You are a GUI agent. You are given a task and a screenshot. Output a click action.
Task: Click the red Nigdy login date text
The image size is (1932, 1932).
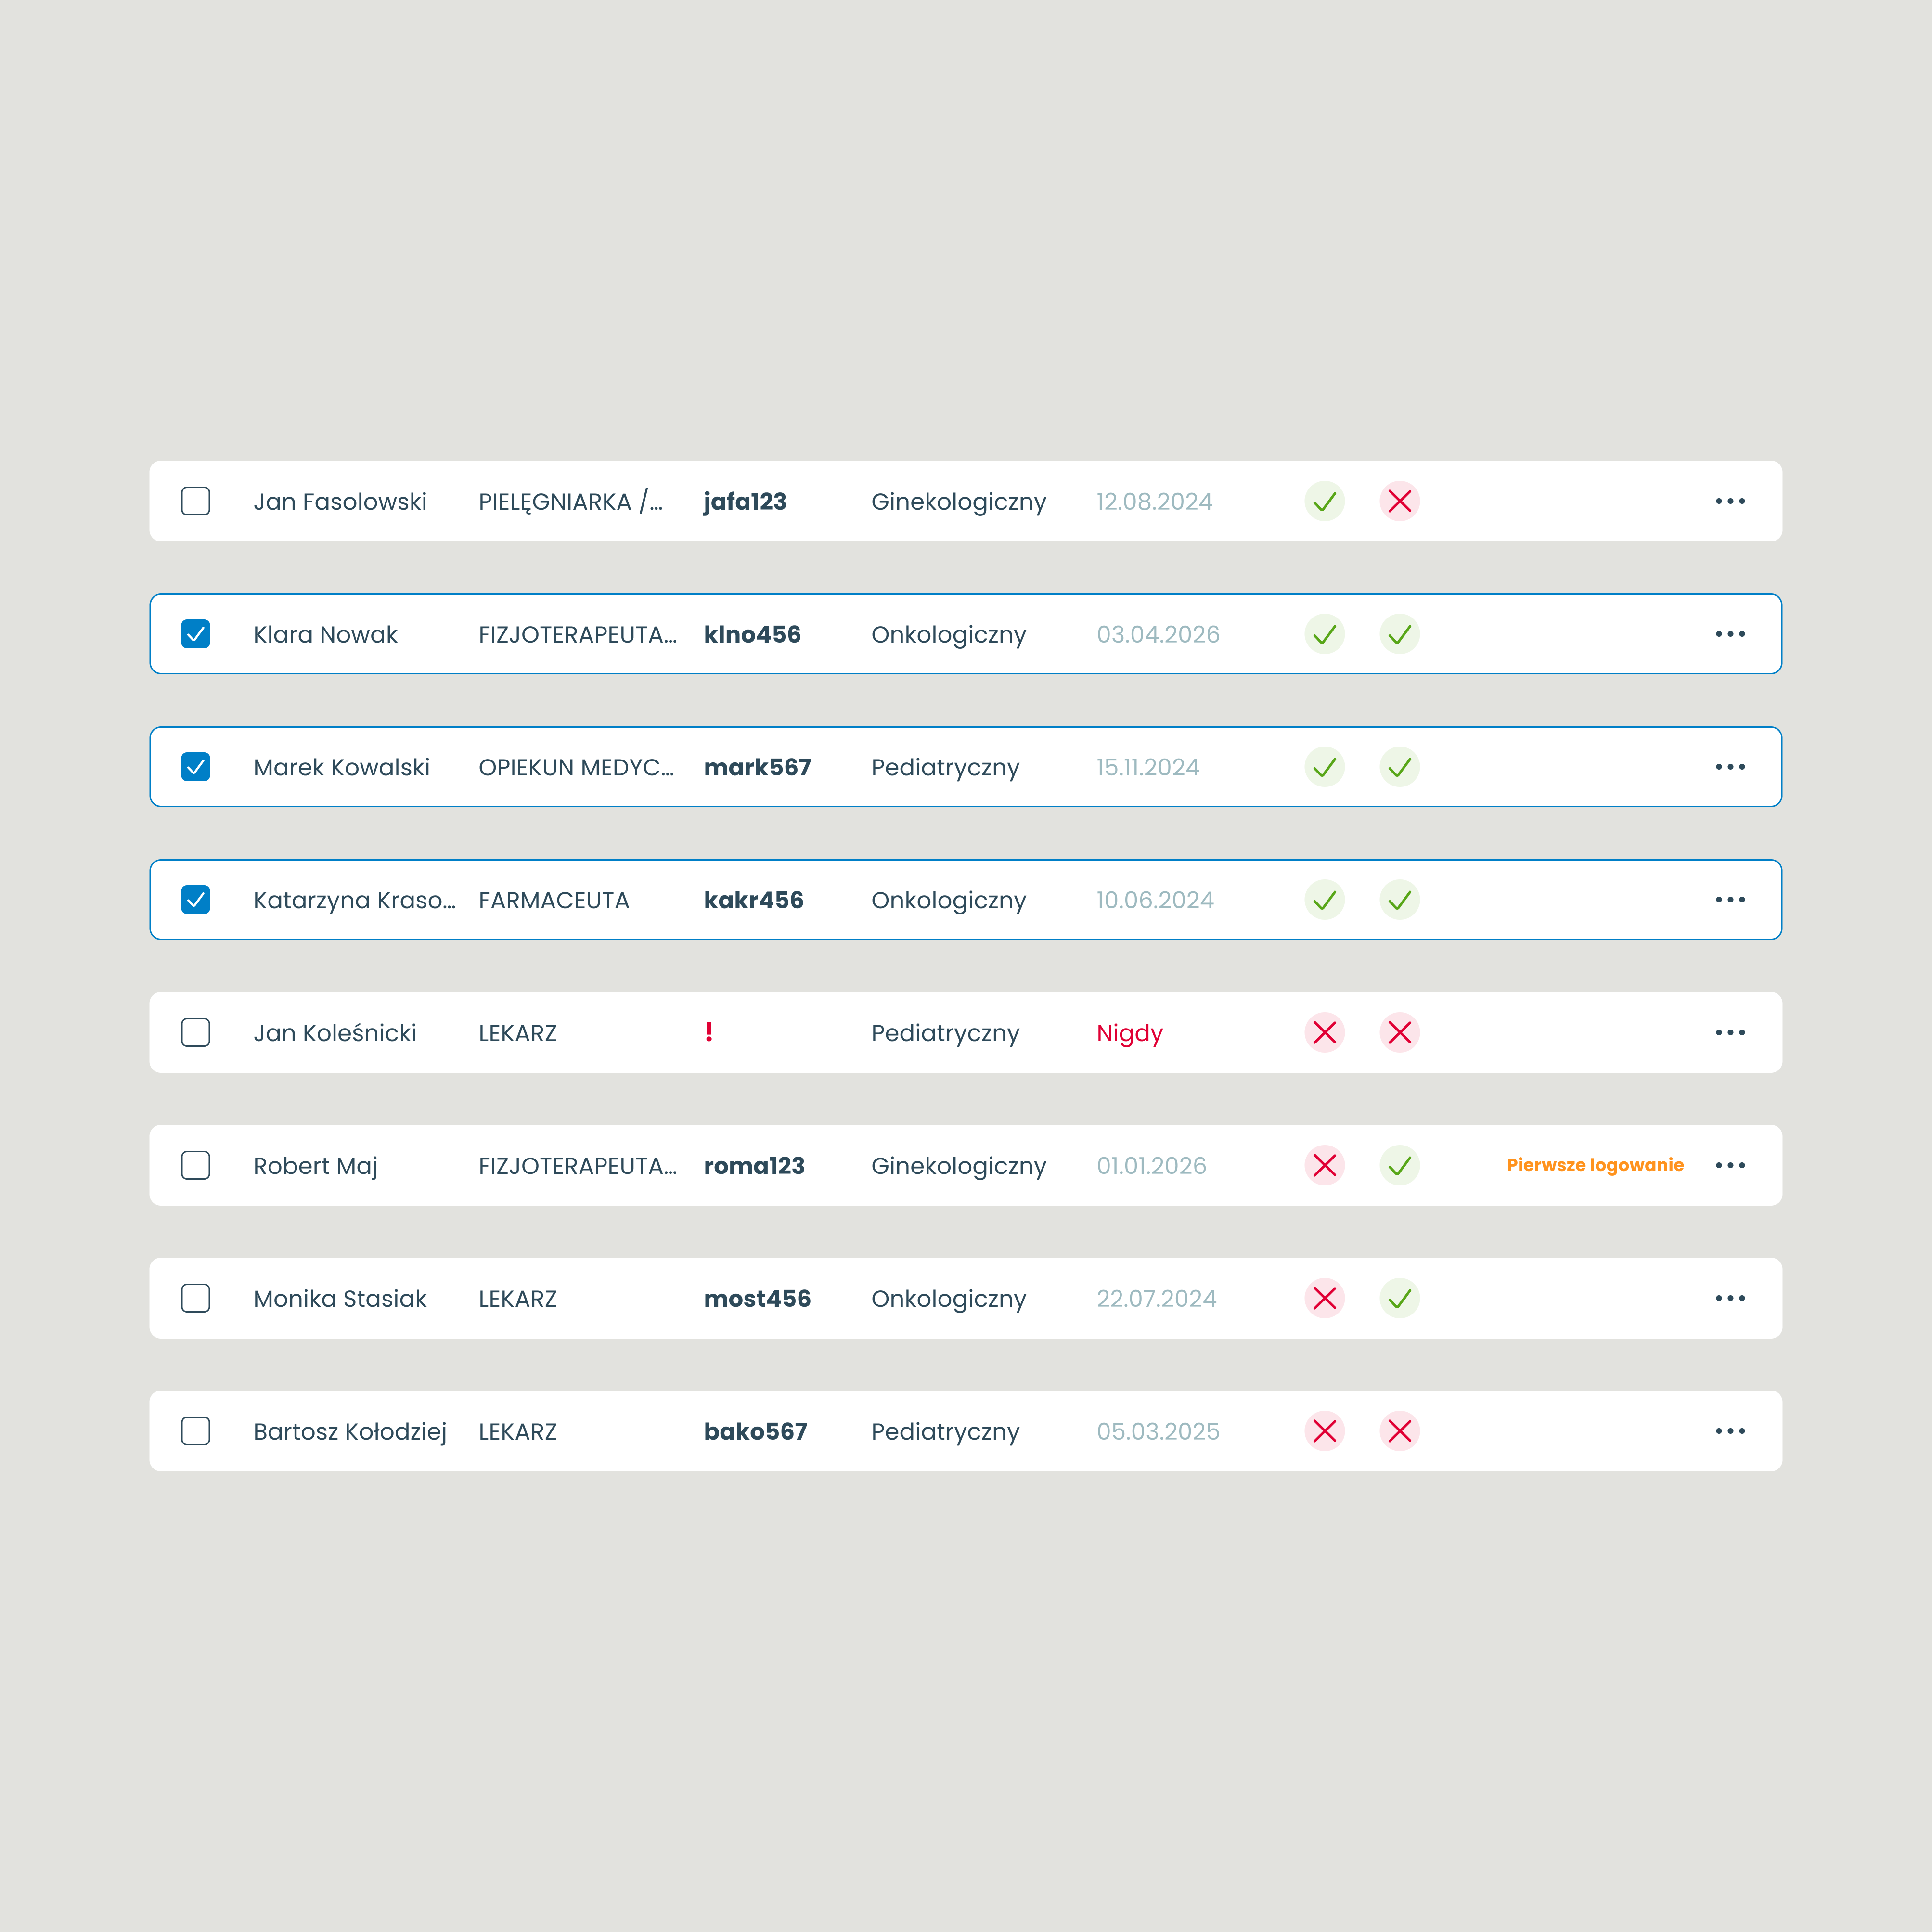[x=1129, y=1033]
